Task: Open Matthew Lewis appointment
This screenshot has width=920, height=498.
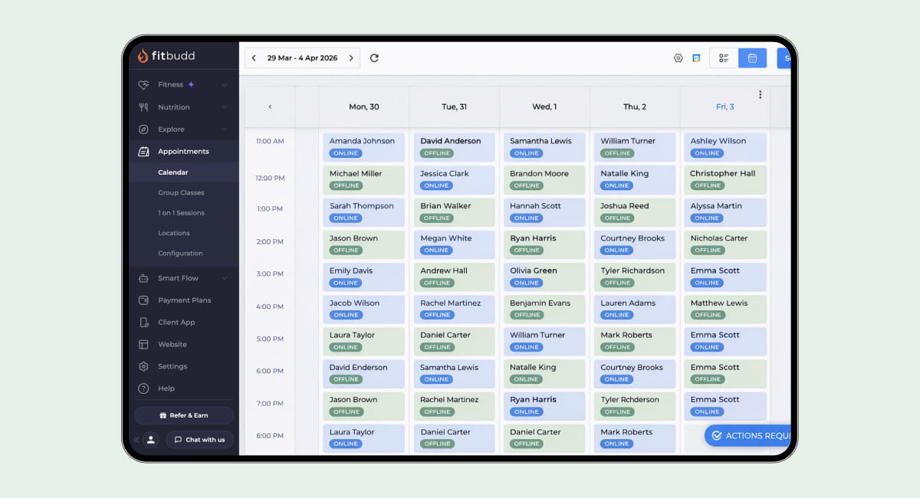Action: coord(725,309)
